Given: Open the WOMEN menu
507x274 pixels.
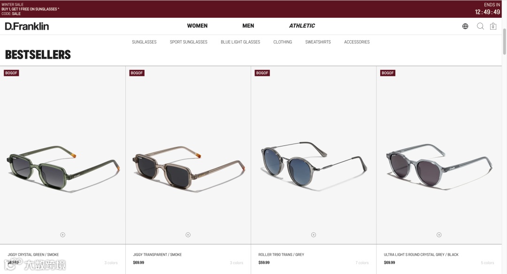Looking at the screenshot, I should tap(197, 26).
